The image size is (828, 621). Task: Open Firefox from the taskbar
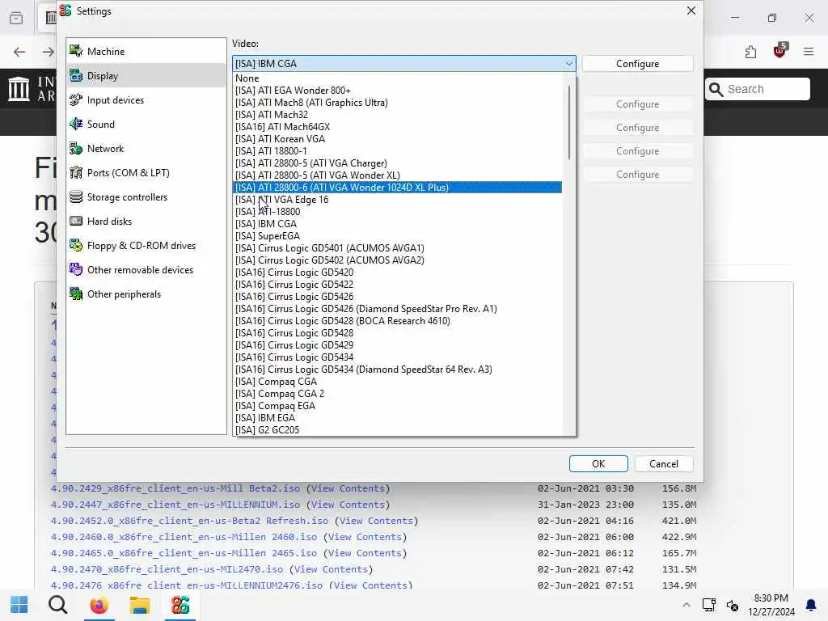[99, 605]
